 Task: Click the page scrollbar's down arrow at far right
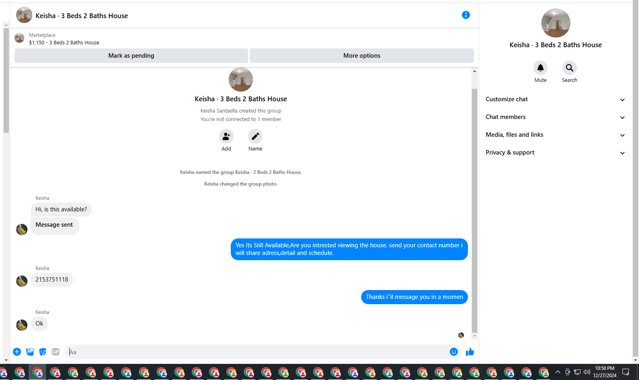635,360
